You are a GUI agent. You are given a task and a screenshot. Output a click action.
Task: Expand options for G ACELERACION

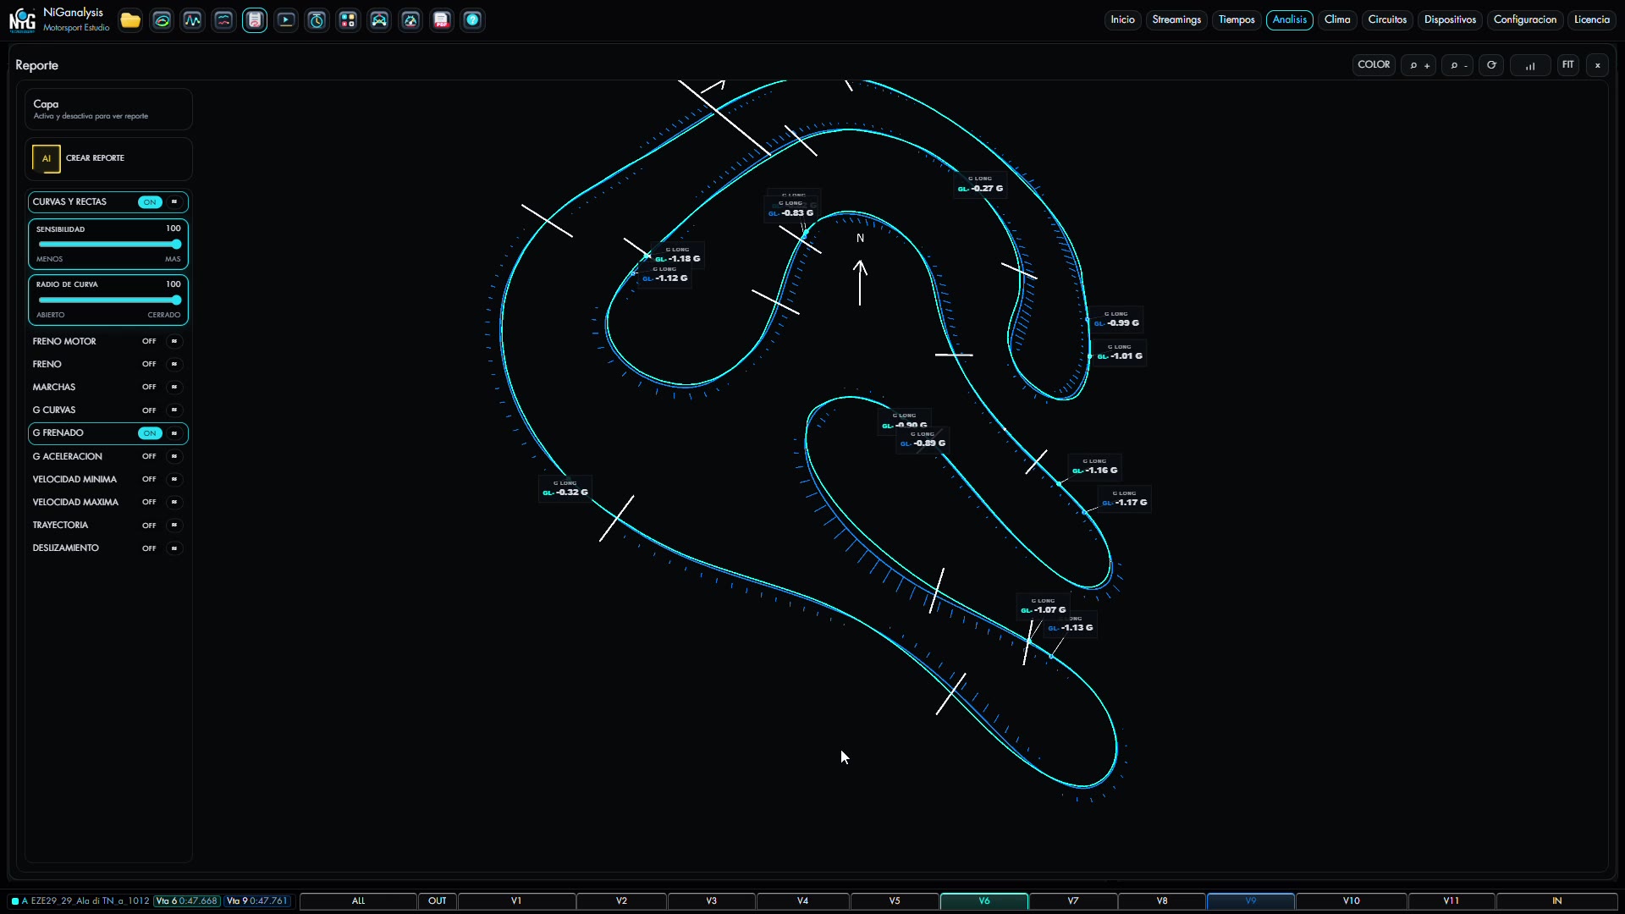click(x=174, y=457)
